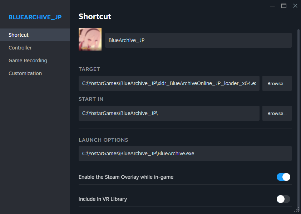Click the LAUNCH OPTIONS section label
Image resolution: width=301 pixels, height=214 pixels.
[x=103, y=140]
